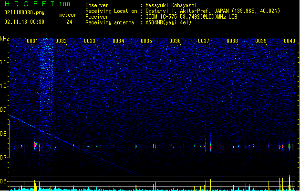Click the 0.7 kHz axis label

pos(4,158)
